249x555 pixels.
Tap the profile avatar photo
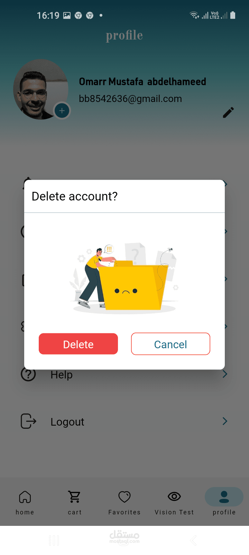[40, 89]
